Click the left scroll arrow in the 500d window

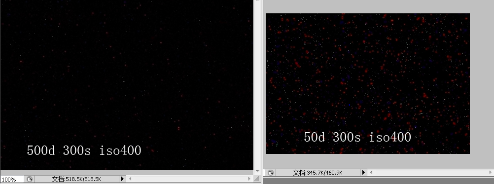(130, 179)
